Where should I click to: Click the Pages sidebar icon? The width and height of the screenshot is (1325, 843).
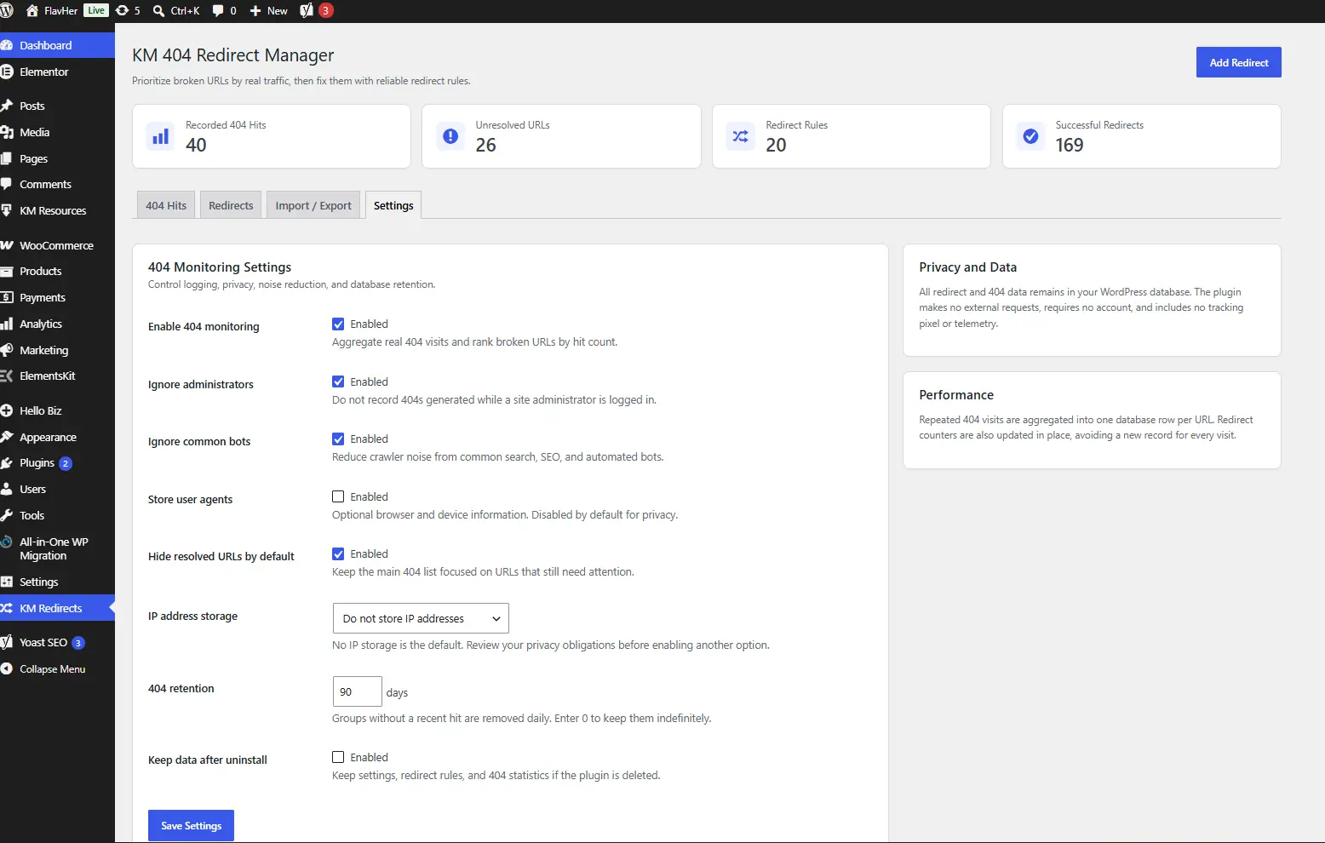pos(6,158)
